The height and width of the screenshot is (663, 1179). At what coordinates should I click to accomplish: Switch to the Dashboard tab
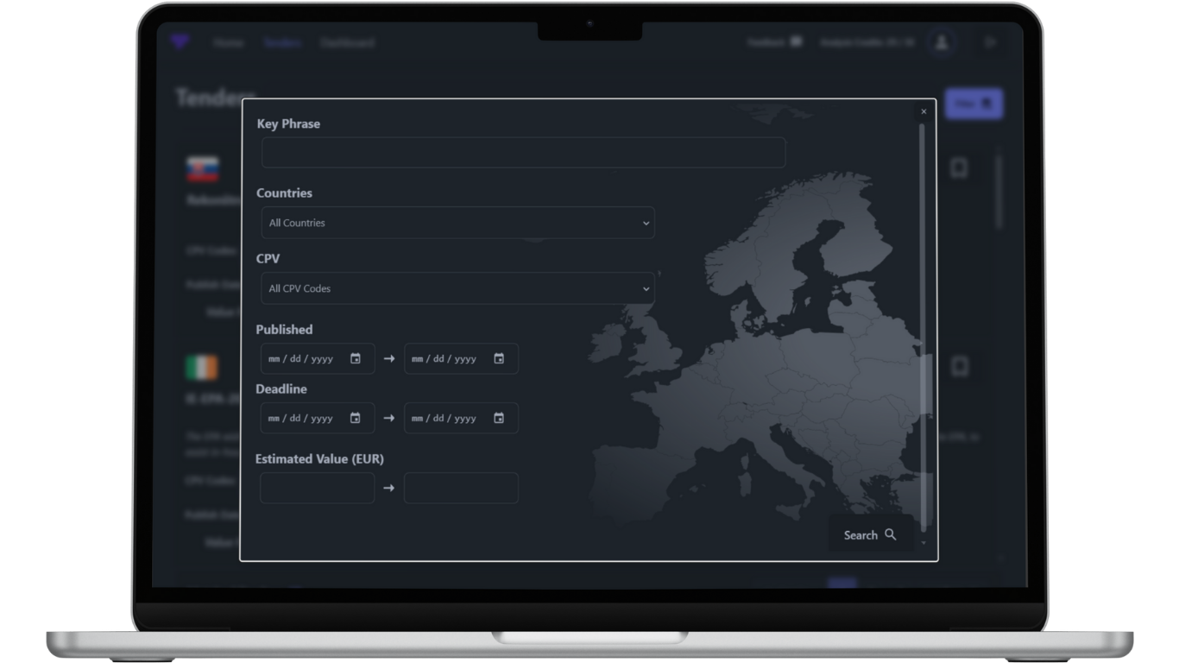[x=347, y=42]
